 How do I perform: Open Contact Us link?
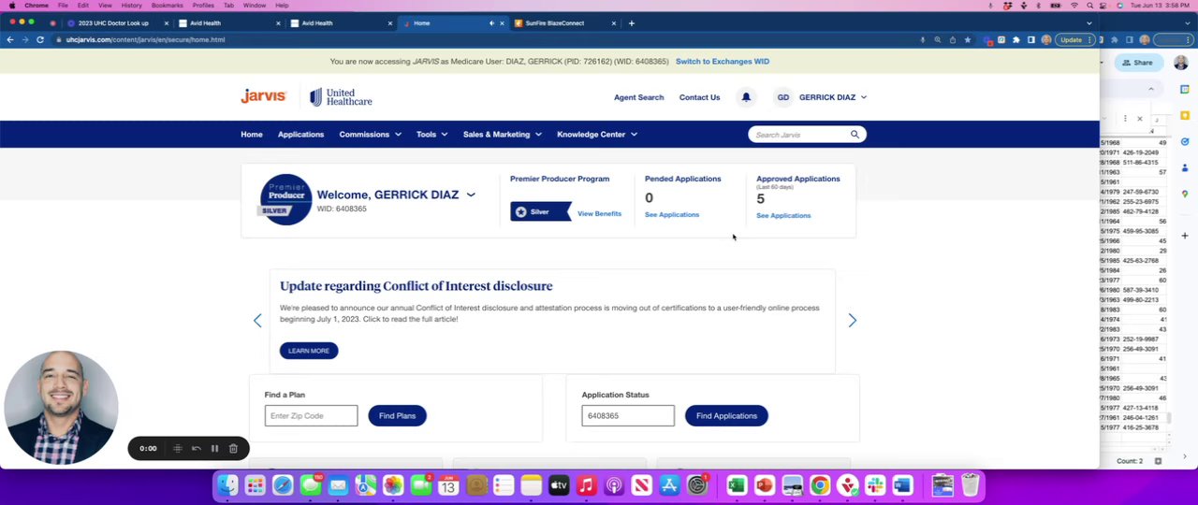(699, 97)
